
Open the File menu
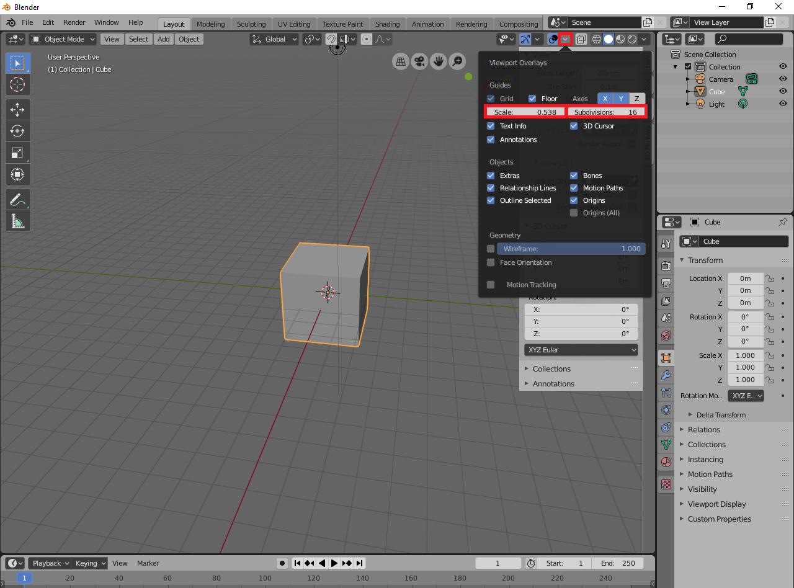tap(27, 22)
